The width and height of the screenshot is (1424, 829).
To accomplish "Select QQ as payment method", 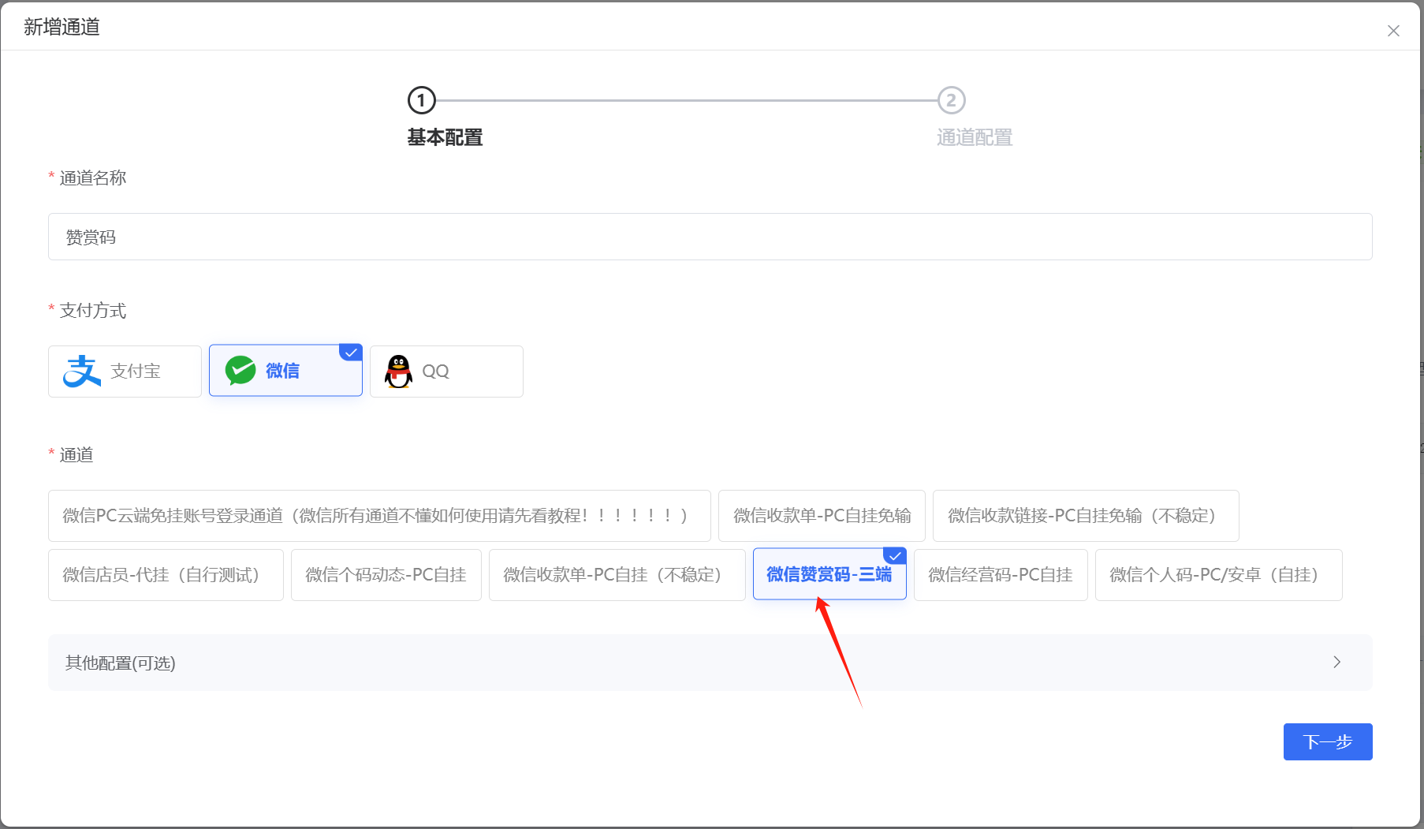I will click(446, 372).
